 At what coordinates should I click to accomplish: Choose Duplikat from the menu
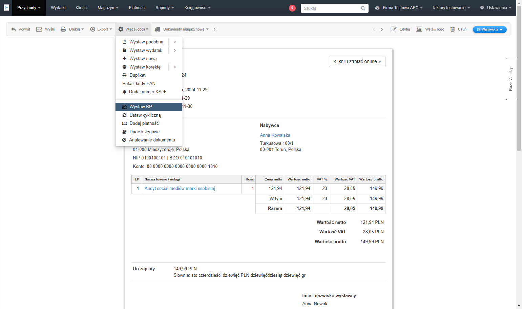pyautogui.click(x=149, y=75)
